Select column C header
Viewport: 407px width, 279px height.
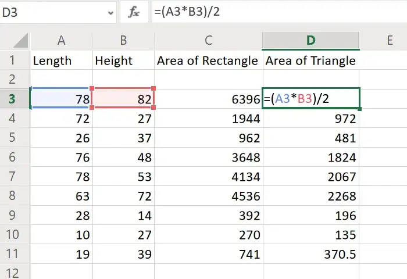pos(208,40)
